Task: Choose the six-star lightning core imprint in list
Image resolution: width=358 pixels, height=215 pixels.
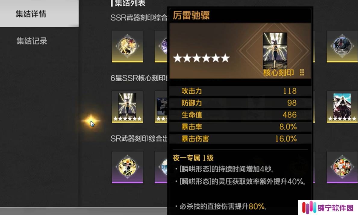Action: click(x=127, y=107)
